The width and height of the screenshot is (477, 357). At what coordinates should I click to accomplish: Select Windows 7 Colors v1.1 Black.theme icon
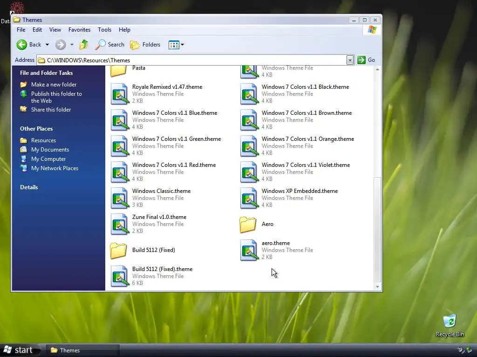point(249,94)
